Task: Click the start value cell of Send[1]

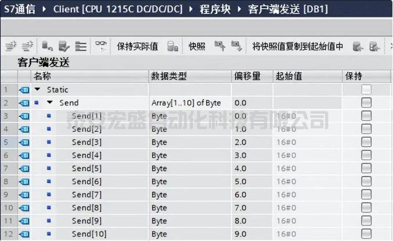Action: [x=307, y=116]
